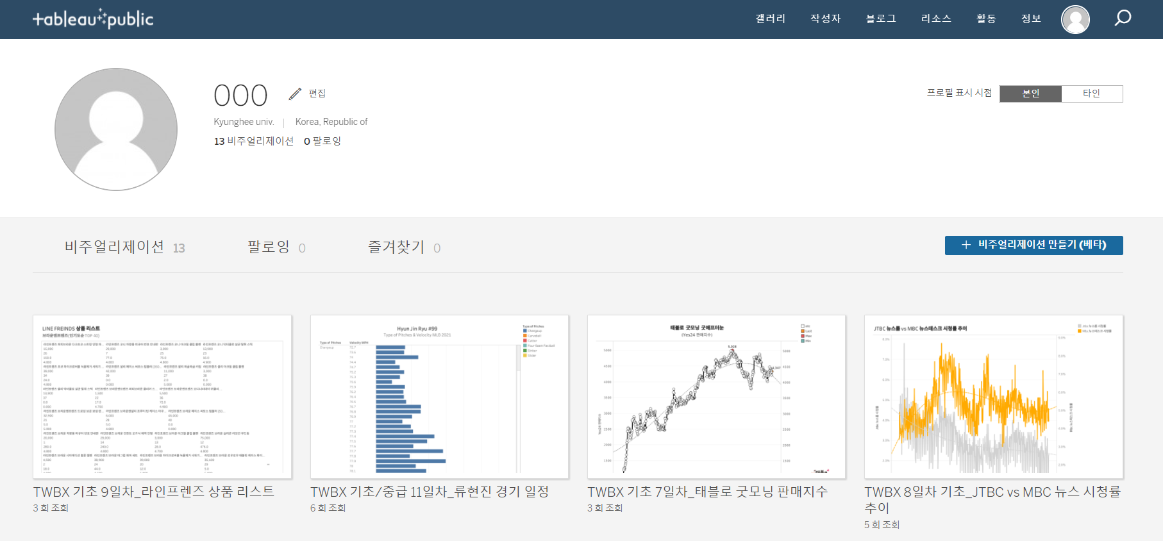Click title TWBX 기초 9일차_라인프렌즈 상품 리스트
The height and width of the screenshot is (541, 1163).
coord(154,492)
